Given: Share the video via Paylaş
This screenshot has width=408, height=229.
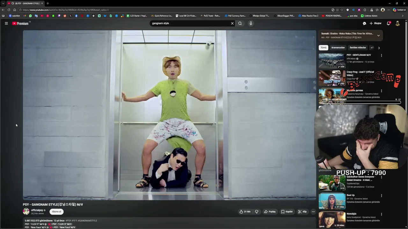Looking at the screenshot, I should pos(270,212).
